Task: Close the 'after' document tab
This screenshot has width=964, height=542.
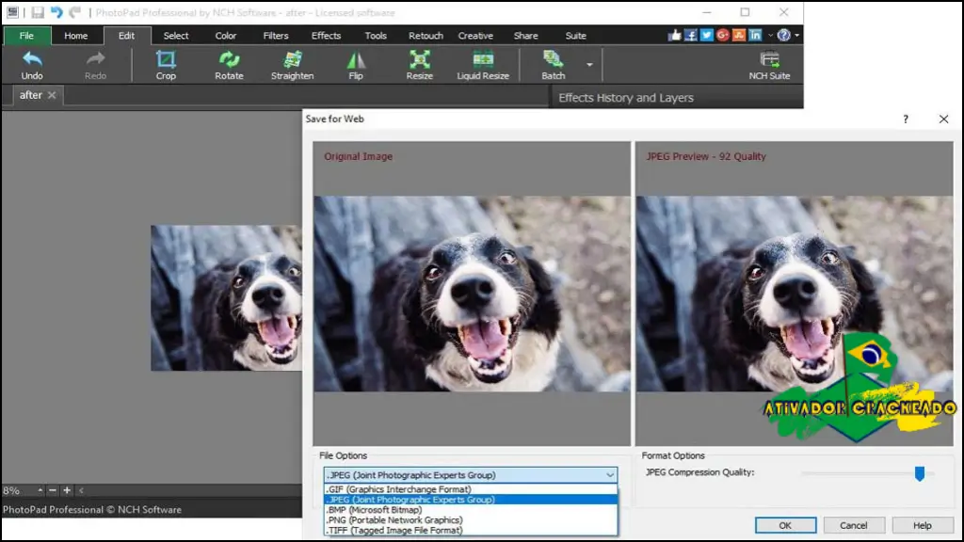Action: [x=52, y=95]
